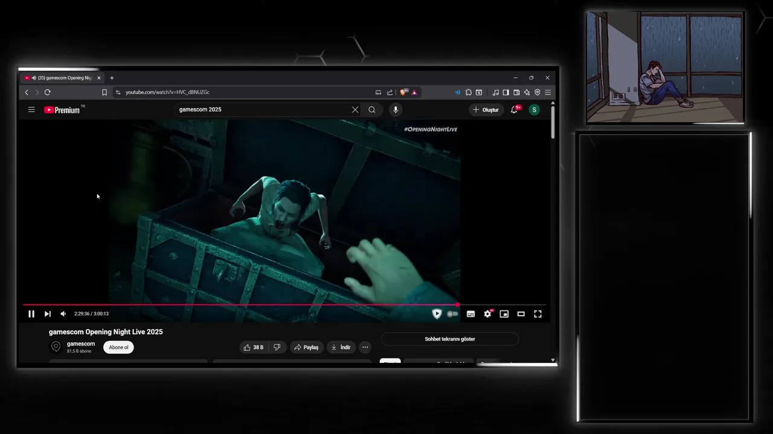This screenshot has height=434, width=773.
Task: Click Sohbet tekrarını göster button
Action: [x=450, y=339]
